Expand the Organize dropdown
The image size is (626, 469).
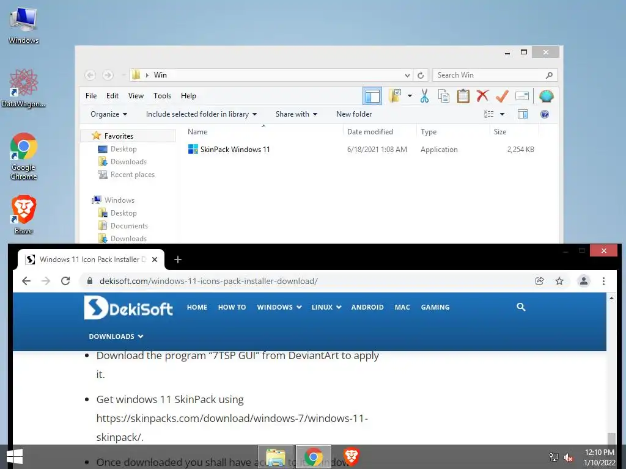point(109,114)
